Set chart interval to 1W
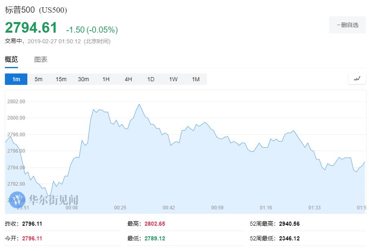This screenshot has height=251, width=369. point(173,79)
